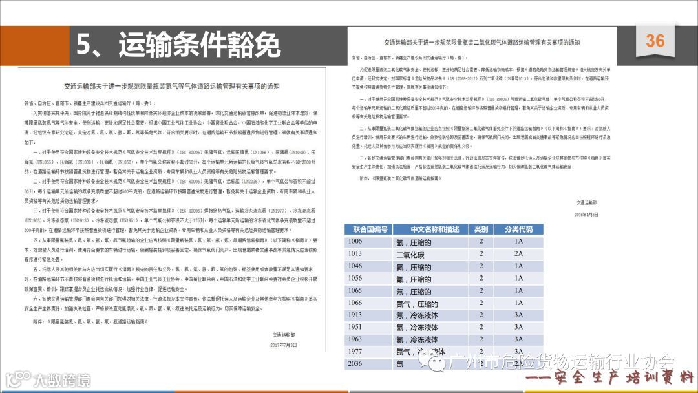The width and height of the screenshot is (698, 393).
Task: Click the date "2017年7月3日" in left notice
Action: click(x=284, y=345)
